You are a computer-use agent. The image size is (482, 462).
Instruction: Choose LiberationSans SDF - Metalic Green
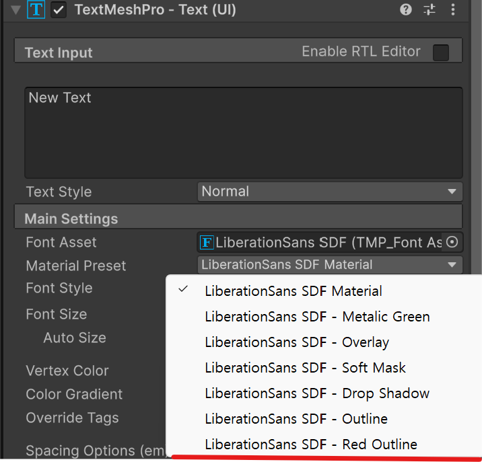coord(323,316)
